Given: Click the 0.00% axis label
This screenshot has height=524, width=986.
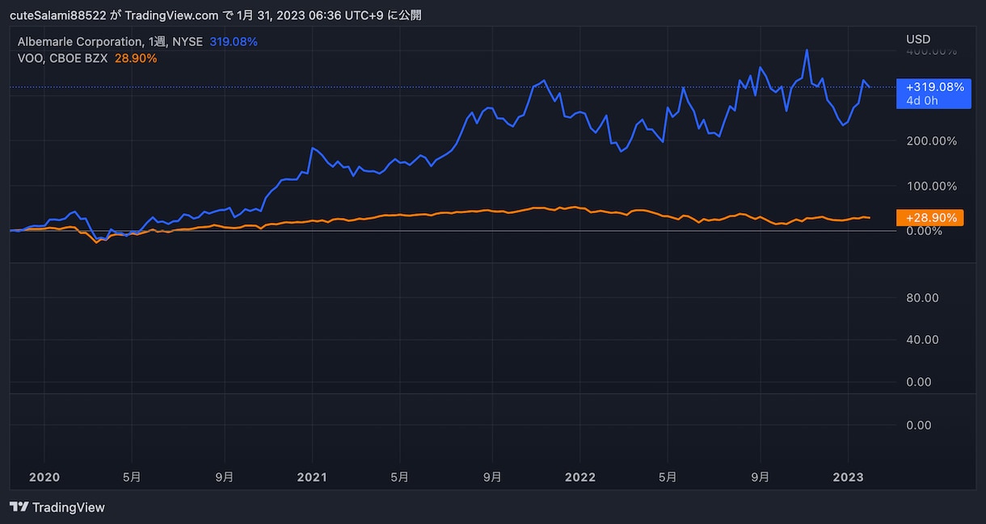Looking at the screenshot, I should point(925,231).
